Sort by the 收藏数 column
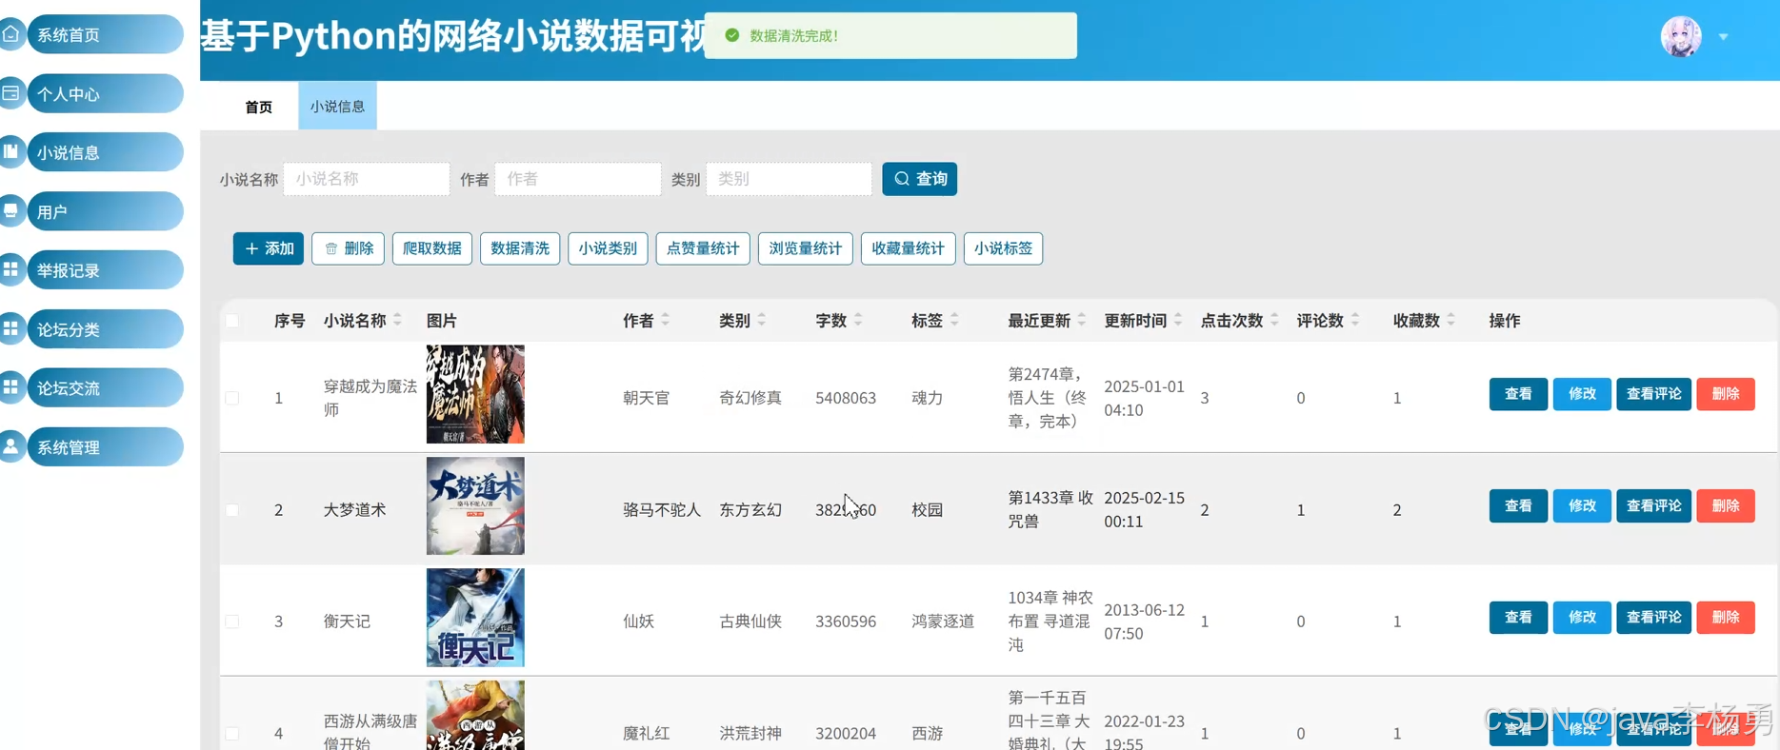Image resolution: width=1780 pixels, height=750 pixels. click(1450, 321)
